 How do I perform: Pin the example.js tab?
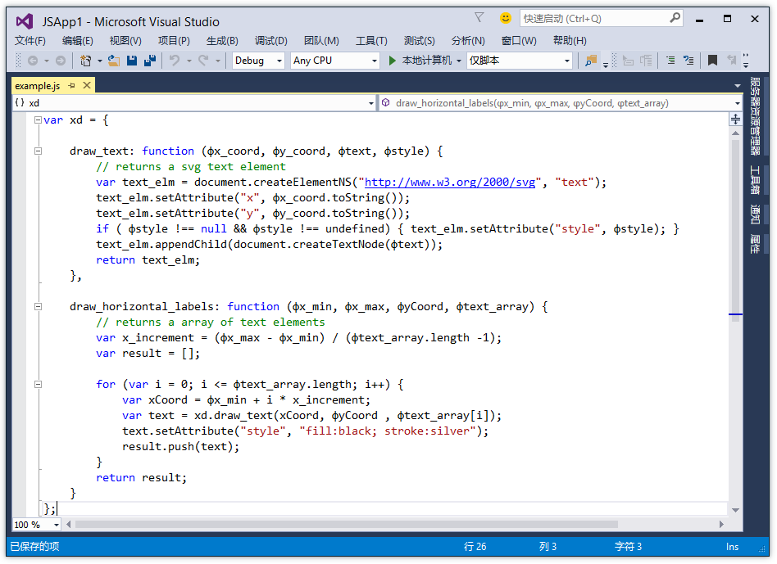click(x=71, y=86)
